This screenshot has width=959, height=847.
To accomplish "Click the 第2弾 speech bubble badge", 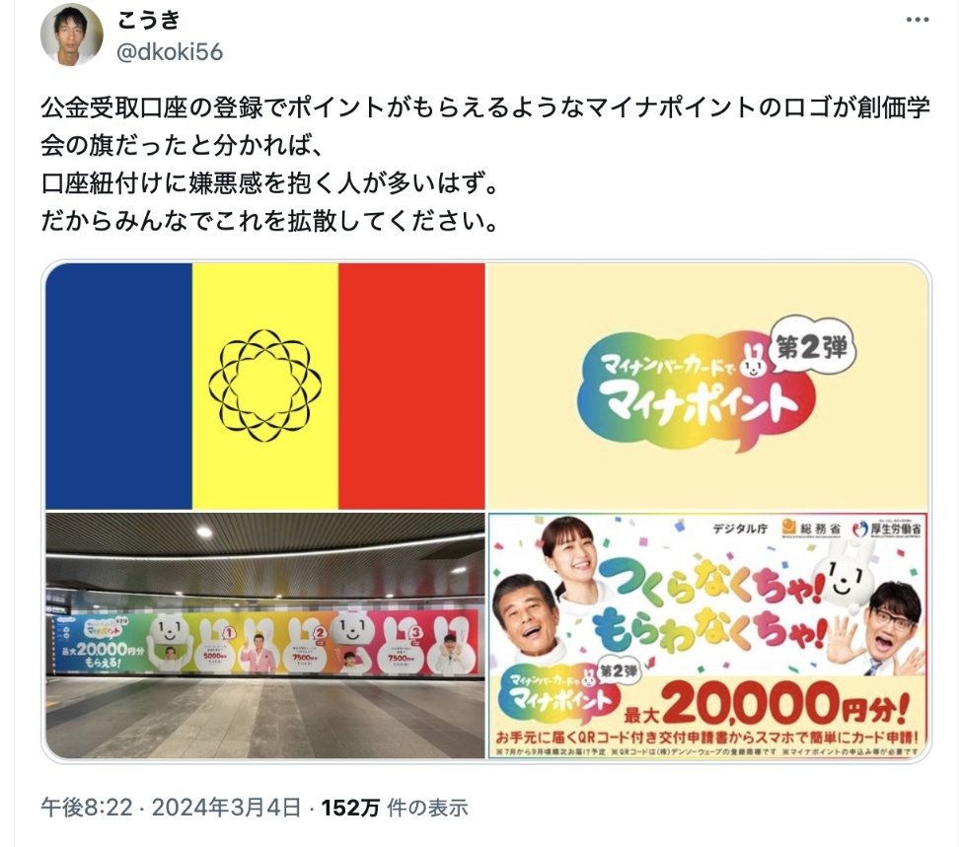I will click(x=812, y=348).
